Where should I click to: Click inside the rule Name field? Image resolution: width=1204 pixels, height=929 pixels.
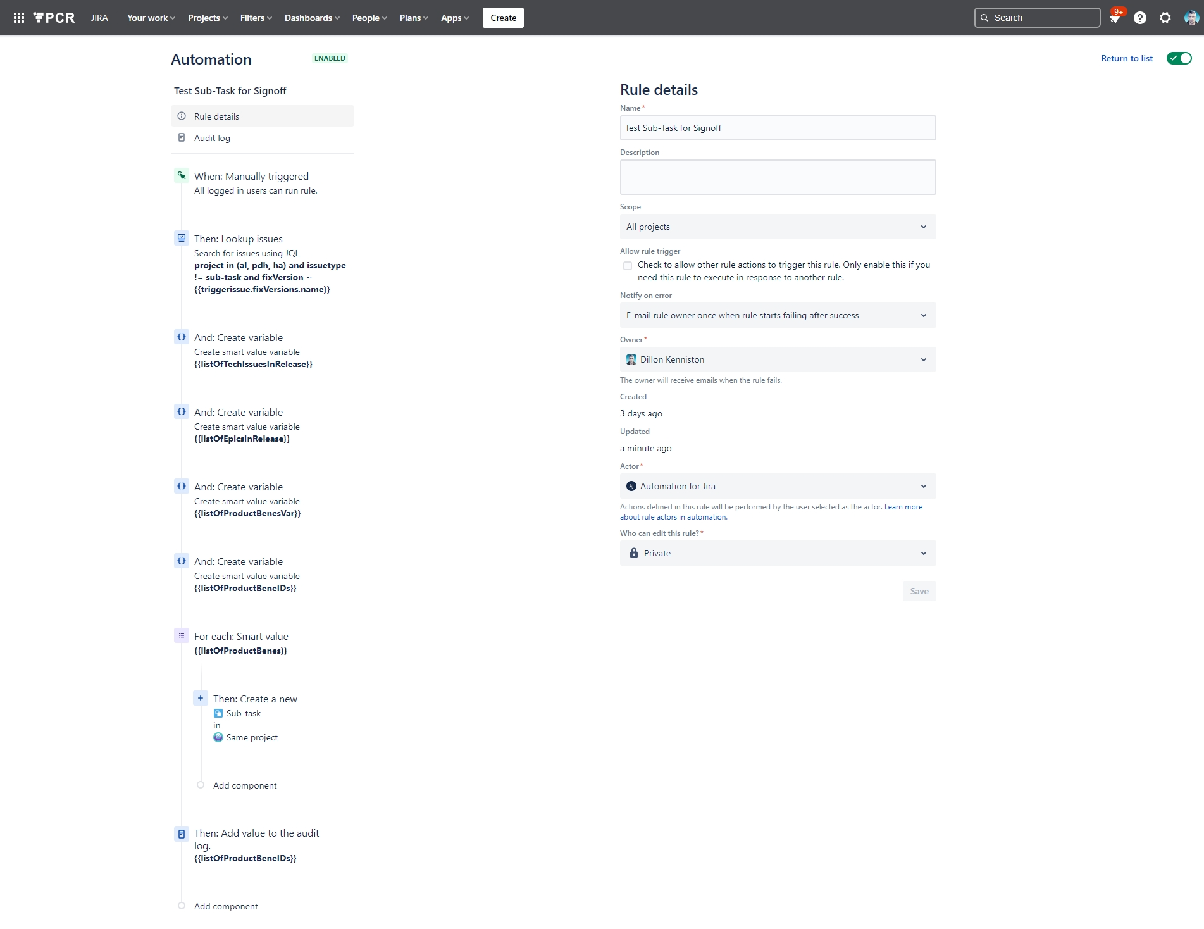777,127
